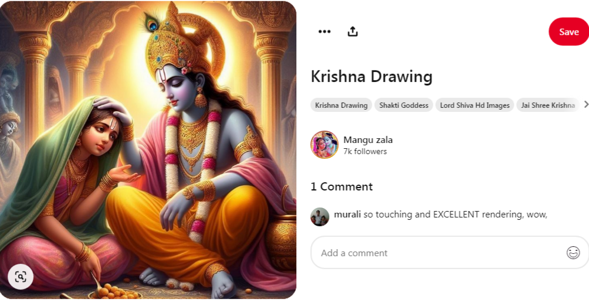Screen dimensions: 589x303
Task: Select the Krishna Drawing tag chip
Action: click(341, 105)
